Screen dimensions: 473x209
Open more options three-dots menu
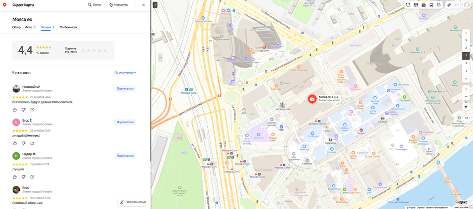[457, 5]
